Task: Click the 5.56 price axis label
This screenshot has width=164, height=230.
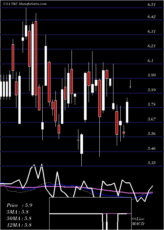Action: pos(152,133)
